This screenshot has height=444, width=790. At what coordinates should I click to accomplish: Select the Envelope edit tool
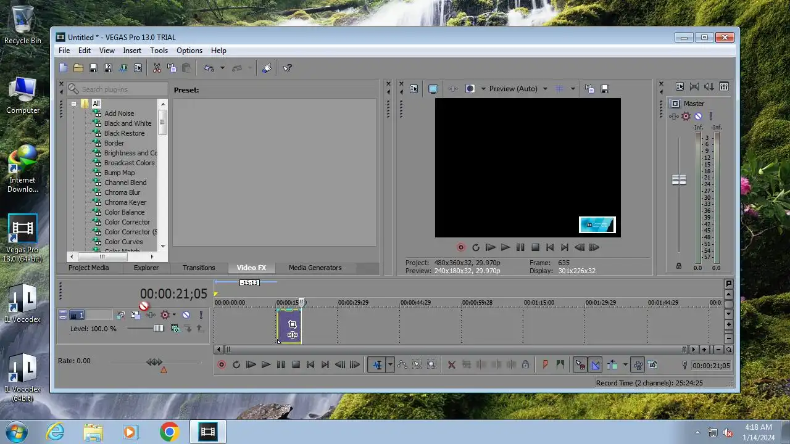pos(402,365)
